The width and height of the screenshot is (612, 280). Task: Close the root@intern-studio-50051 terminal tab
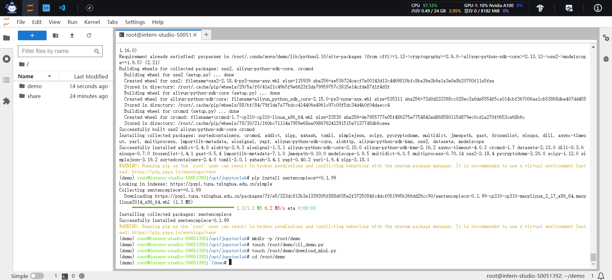pyautogui.click(x=195, y=35)
